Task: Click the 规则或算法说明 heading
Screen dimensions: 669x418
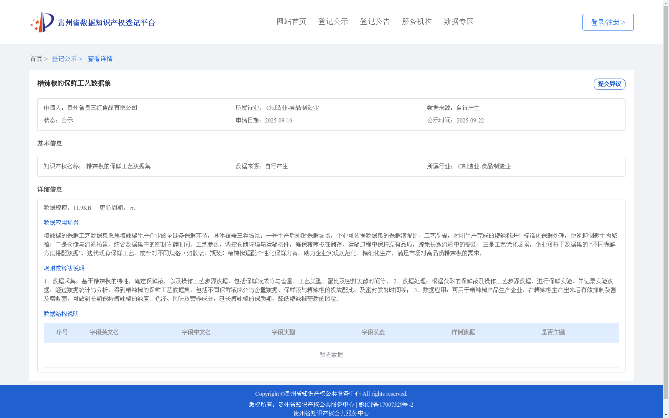Action: [64, 268]
